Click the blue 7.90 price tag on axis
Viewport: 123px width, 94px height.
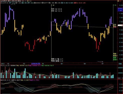pos(120,11)
